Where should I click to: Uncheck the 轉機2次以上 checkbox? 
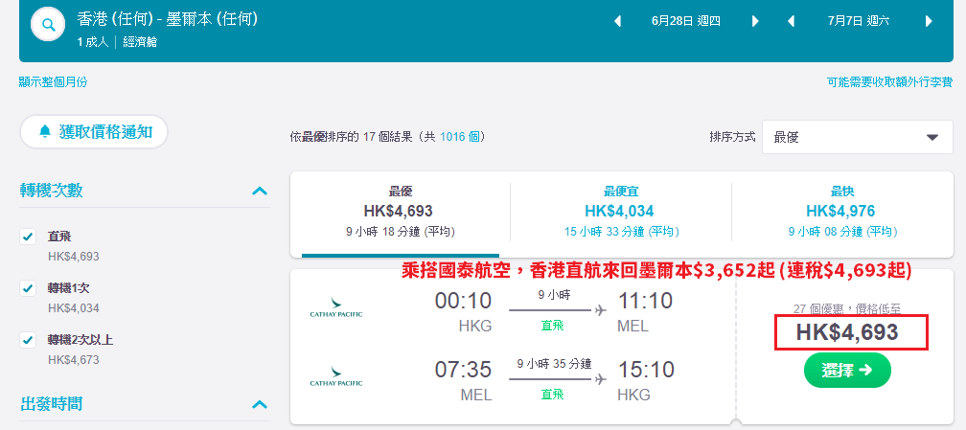(28, 339)
